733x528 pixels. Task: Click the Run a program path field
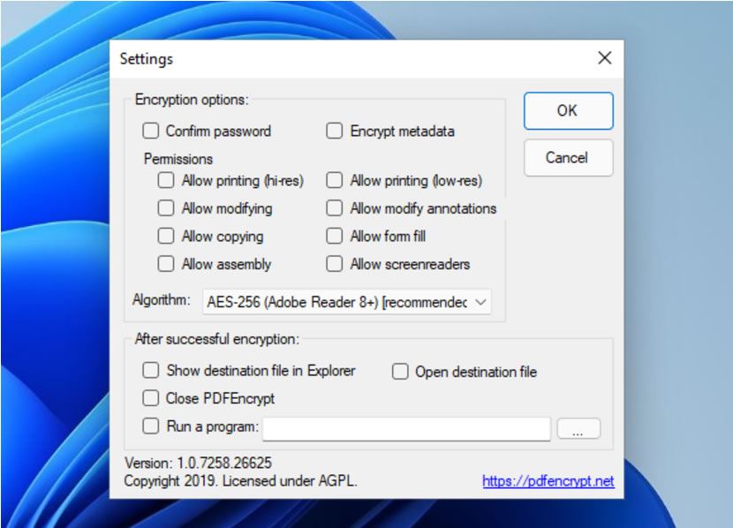pos(406,428)
